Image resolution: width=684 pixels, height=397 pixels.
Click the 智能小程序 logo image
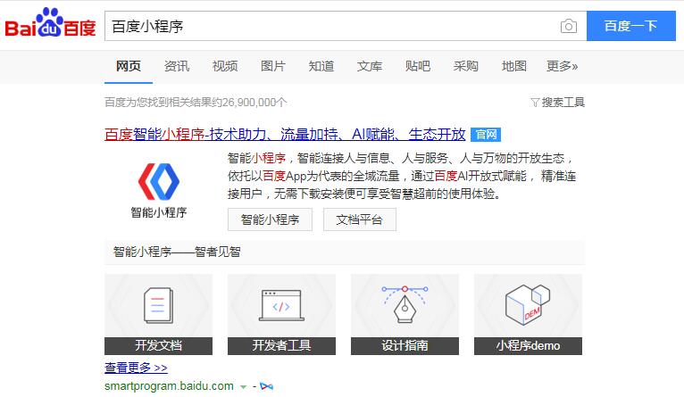point(159,190)
